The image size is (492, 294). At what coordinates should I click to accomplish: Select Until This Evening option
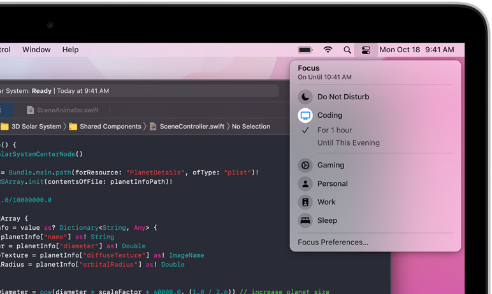tap(349, 143)
